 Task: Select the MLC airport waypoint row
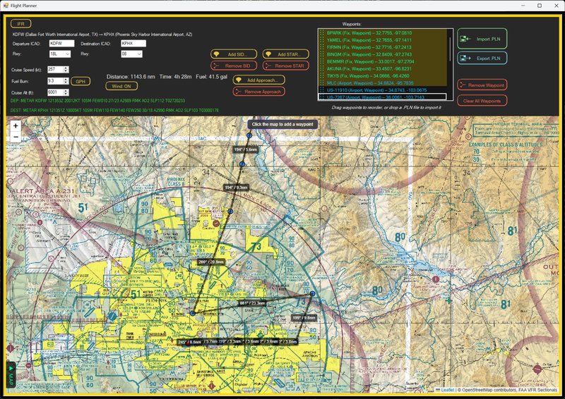click(383, 83)
